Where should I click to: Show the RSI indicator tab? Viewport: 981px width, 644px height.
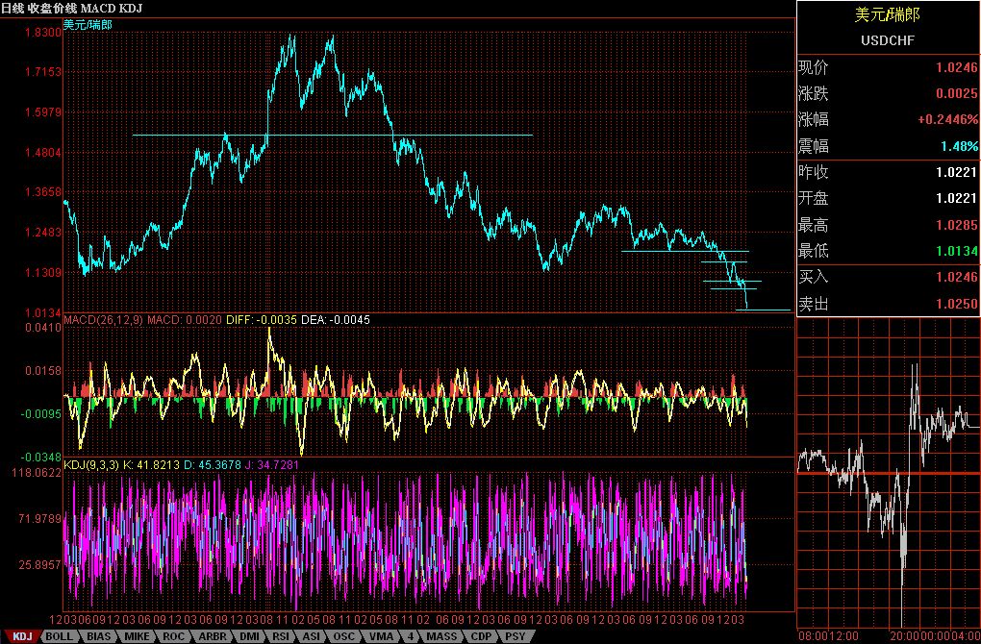coord(280,636)
